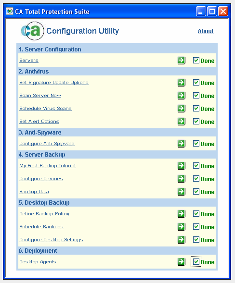Select the Scan Server Now link
The image size is (235, 283).
click(x=40, y=96)
